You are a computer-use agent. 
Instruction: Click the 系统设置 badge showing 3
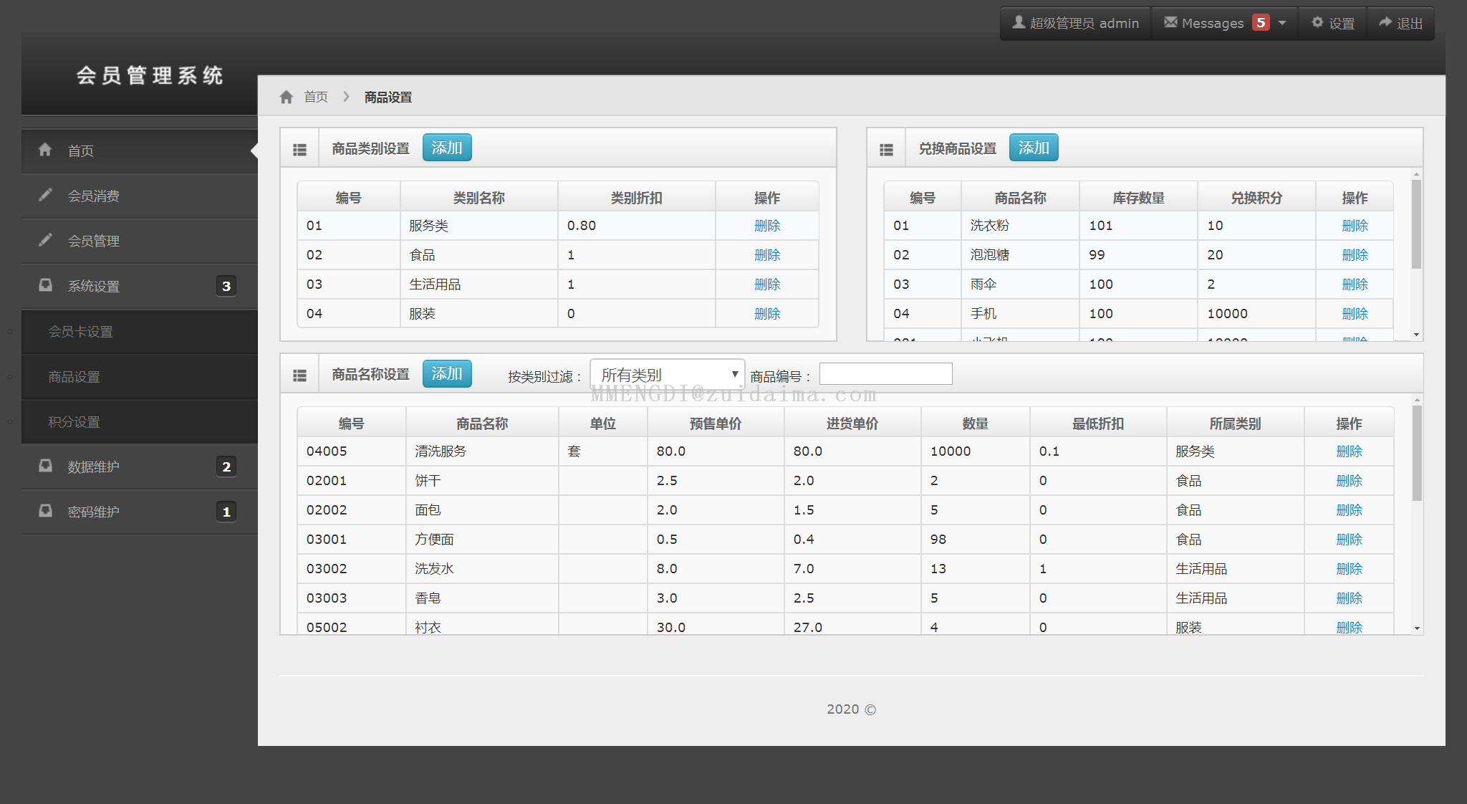pyautogui.click(x=226, y=286)
